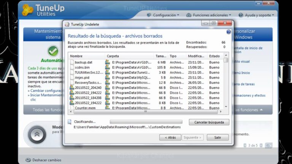
Task: Sort results by the Modifica... column
Action: pos(197,56)
